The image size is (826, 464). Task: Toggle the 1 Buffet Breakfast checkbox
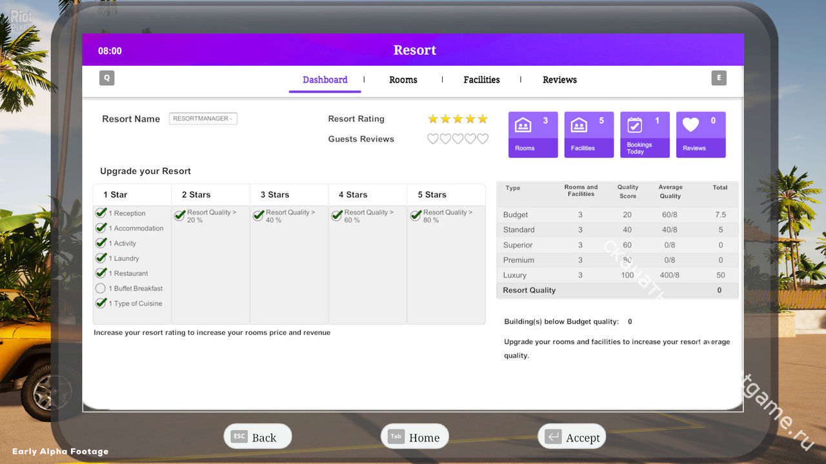pos(101,289)
